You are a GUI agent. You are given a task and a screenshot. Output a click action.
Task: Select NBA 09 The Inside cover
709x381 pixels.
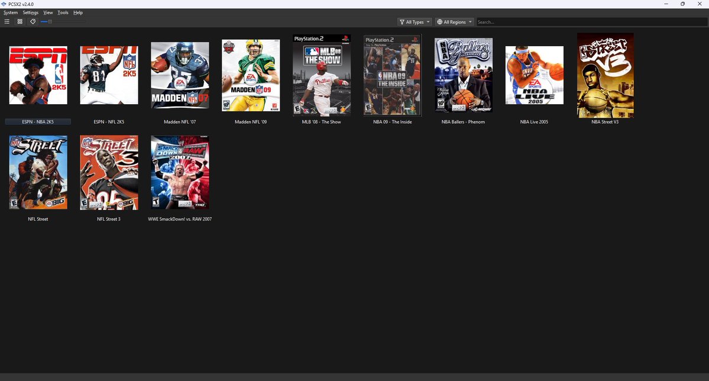pyautogui.click(x=393, y=75)
